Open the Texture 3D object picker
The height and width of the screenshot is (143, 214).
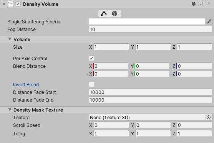click(209, 117)
